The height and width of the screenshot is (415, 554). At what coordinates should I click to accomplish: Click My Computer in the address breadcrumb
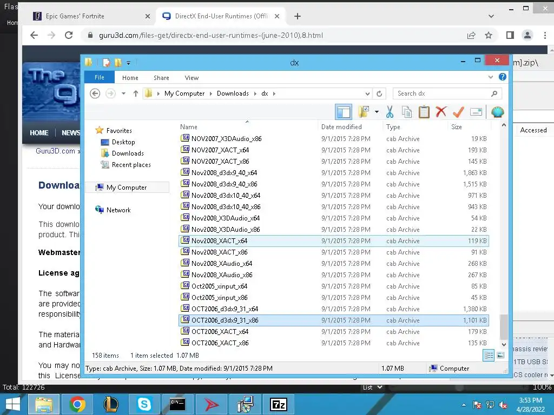click(x=184, y=93)
